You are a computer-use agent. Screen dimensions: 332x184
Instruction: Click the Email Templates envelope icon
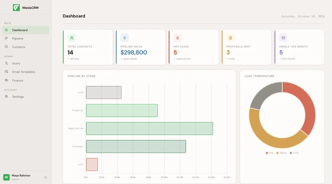[6, 72]
